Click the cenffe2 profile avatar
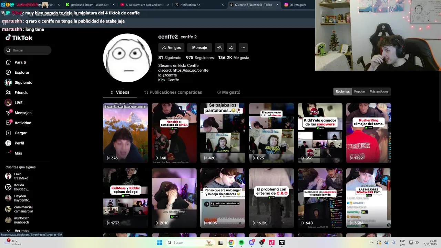Image resolution: width=441 pixels, height=248 pixels. coord(127,58)
